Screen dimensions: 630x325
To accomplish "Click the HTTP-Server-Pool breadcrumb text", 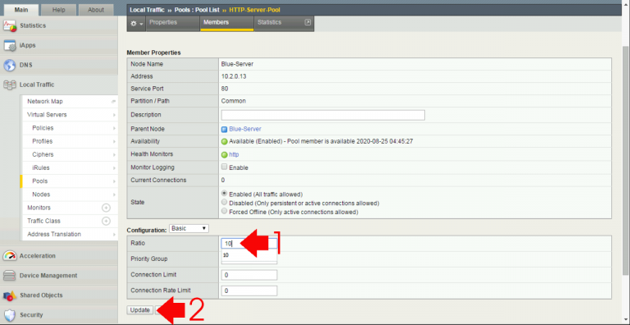I will click(255, 10).
